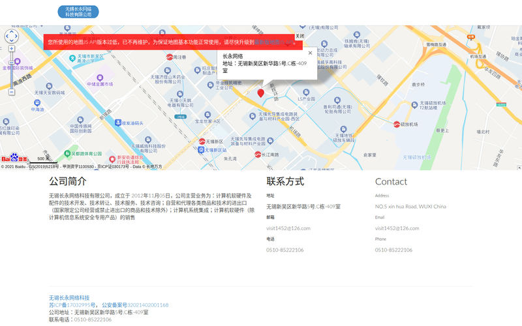This screenshot has width=522, height=326.
Task: Click the 中国传感网国际创新园 building icon
Action: click(80, 120)
